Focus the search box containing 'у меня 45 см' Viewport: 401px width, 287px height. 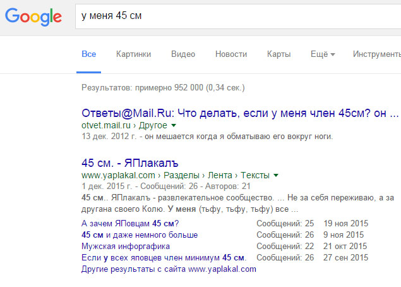coord(238,16)
